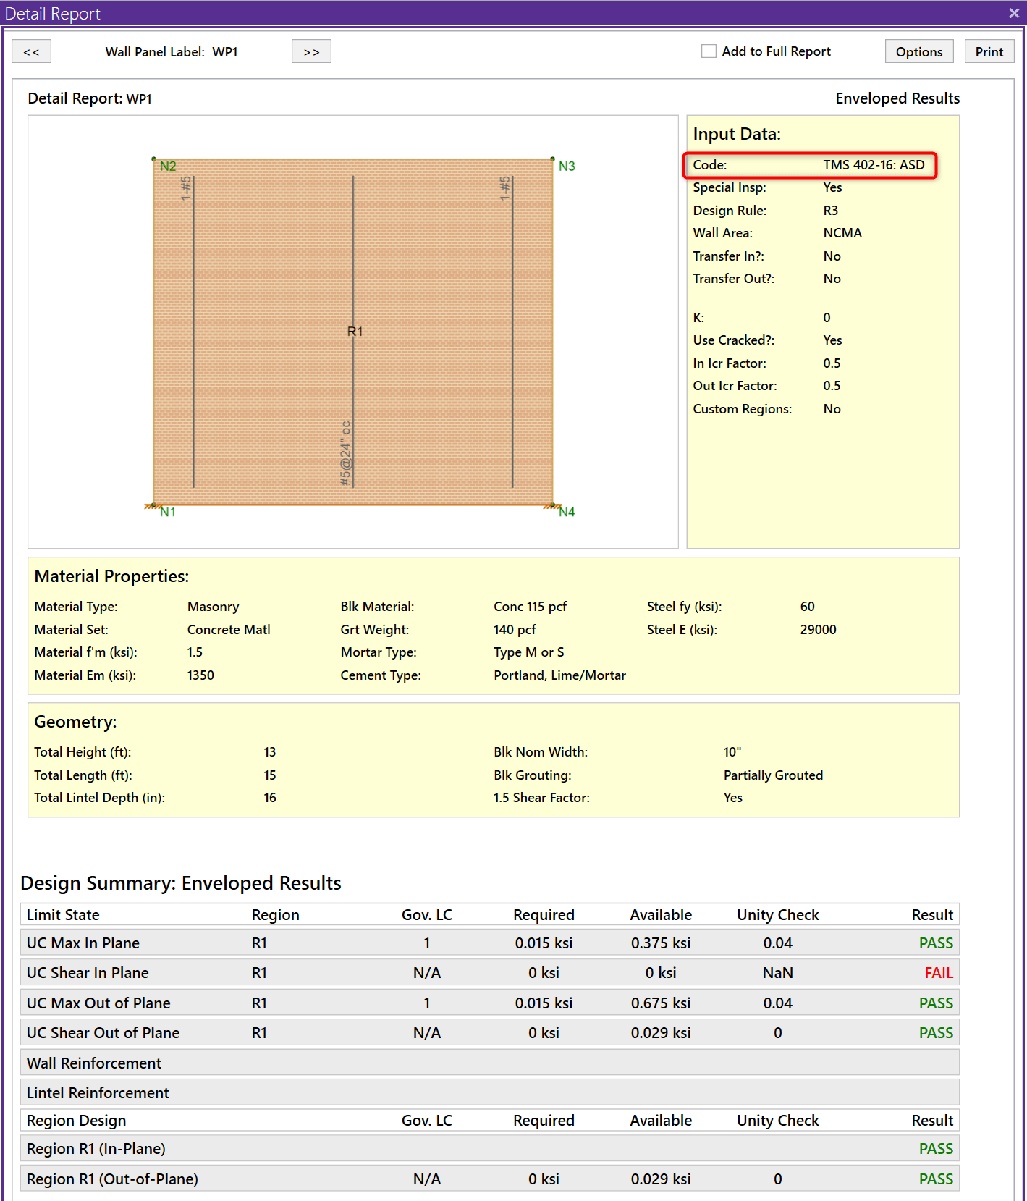Go to the previous wall panel
This screenshot has width=1027, height=1201.
[31, 51]
